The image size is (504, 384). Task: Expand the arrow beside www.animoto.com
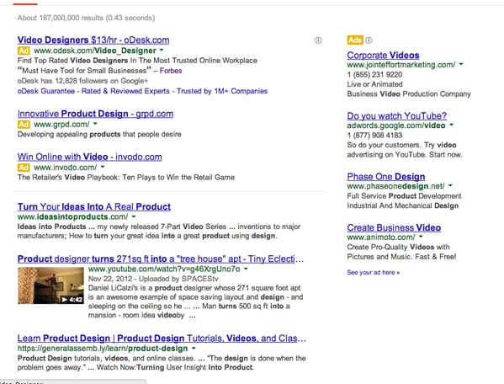click(x=421, y=237)
